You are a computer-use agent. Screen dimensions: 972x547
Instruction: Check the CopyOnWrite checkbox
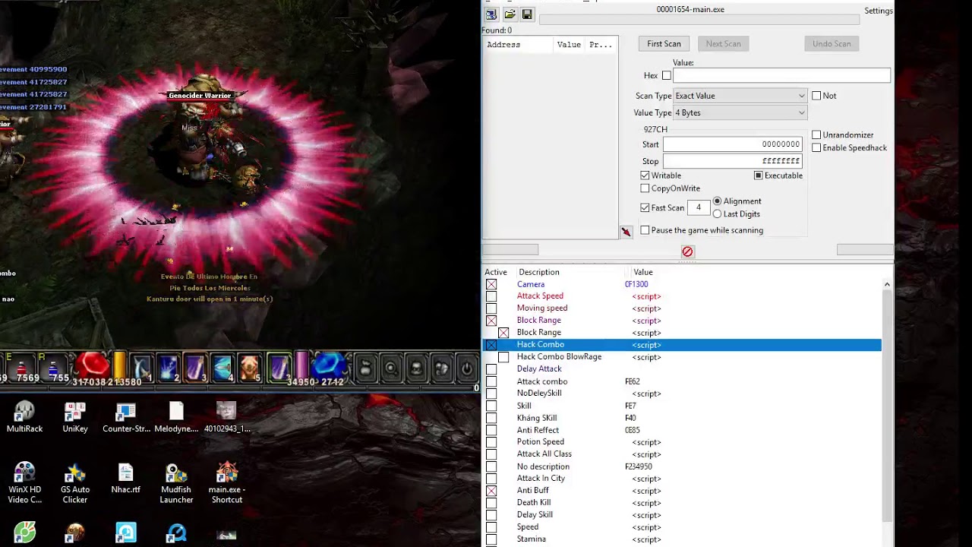[645, 188]
